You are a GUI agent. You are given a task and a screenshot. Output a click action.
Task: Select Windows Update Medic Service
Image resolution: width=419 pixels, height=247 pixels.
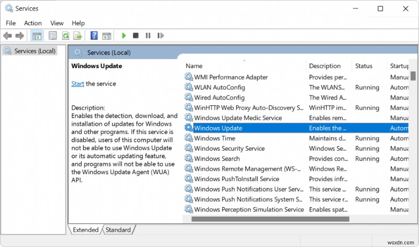click(x=238, y=118)
